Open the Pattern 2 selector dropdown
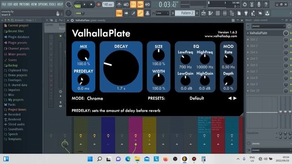This screenshot has height=164, width=292. (x=185, y=13)
